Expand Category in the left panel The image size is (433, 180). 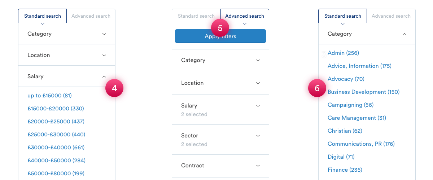(67, 34)
